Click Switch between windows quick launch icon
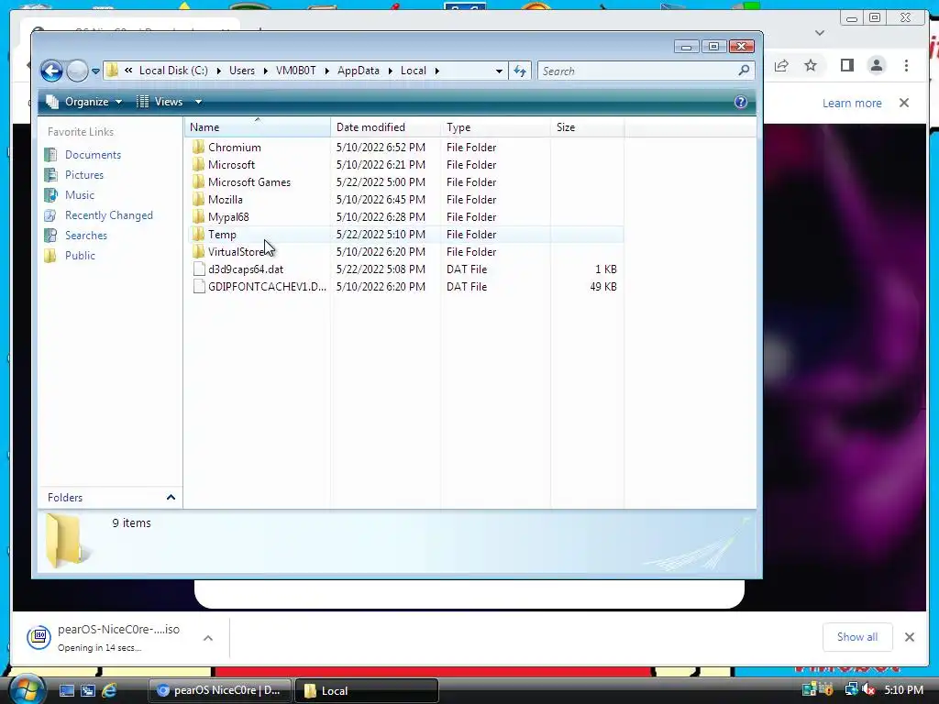Viewport: 939px width, 704px height. [87, 691]
